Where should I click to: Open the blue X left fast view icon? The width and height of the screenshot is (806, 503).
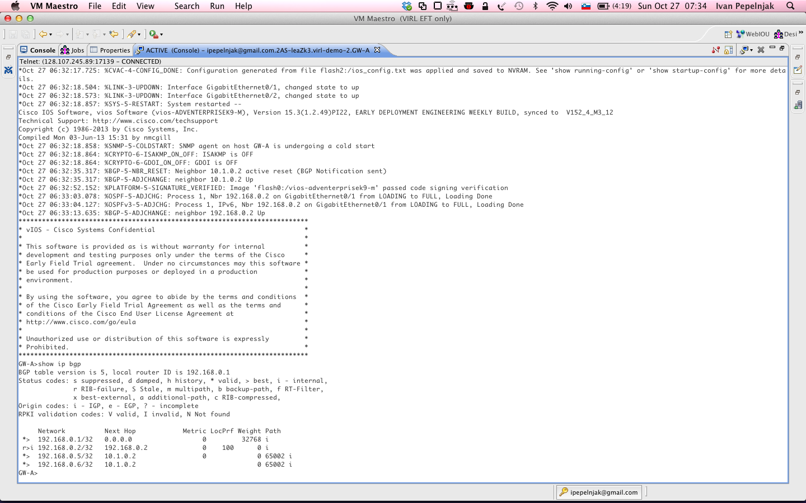8,70
